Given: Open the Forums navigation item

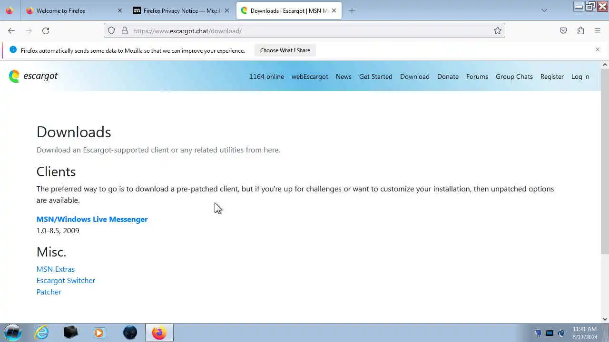Looking at the screenshot, I should [x=477, y=76].
